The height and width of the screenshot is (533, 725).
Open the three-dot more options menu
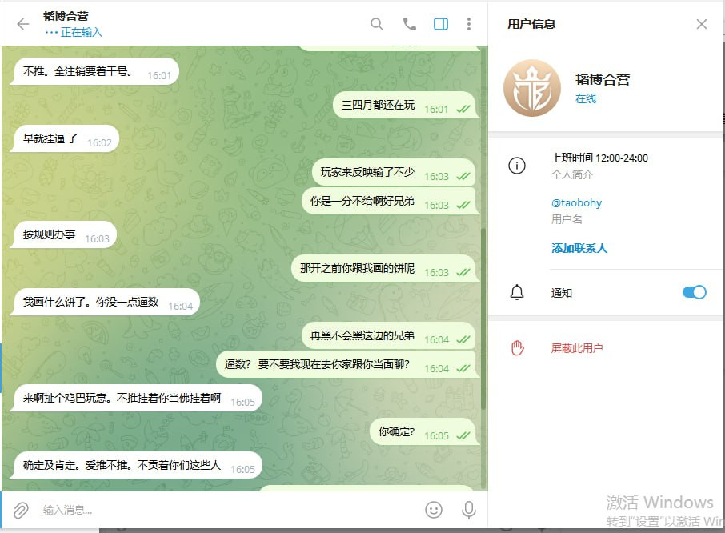pos(469,24)
